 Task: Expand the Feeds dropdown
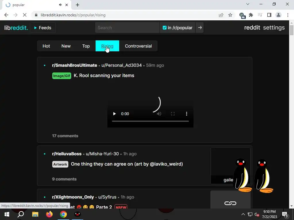tap(43, 28)
